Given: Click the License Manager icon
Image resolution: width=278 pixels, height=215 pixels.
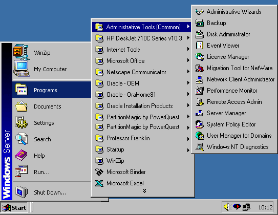Looking at the screenshot, I should click(200, 57).
